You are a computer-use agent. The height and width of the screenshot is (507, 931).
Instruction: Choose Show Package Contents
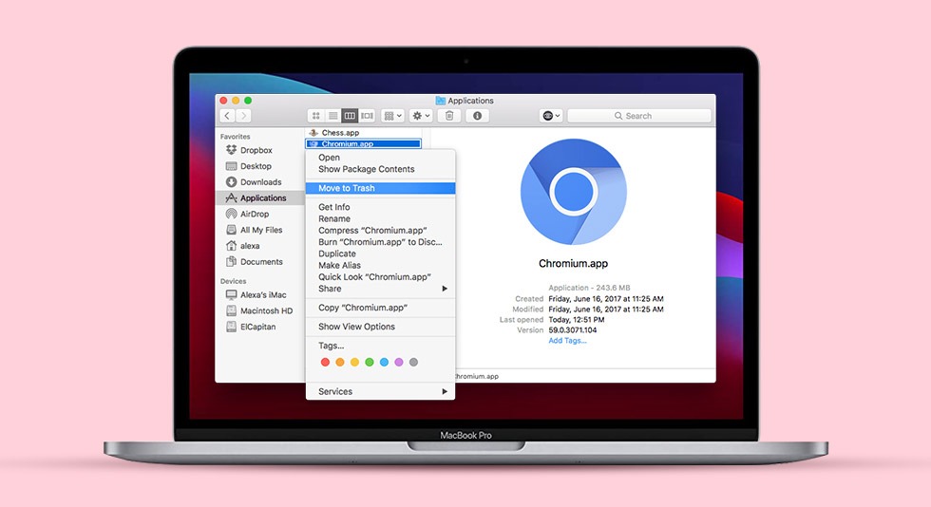pos(380,169)
